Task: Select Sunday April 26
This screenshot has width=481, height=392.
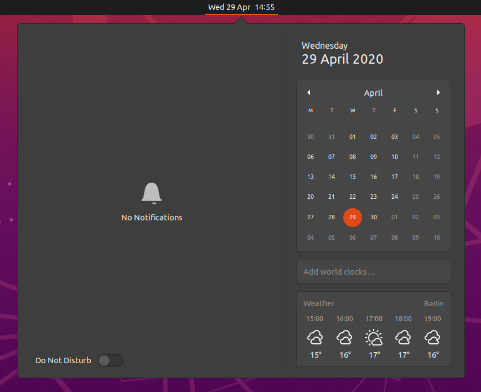Action: tap(437, 197)
